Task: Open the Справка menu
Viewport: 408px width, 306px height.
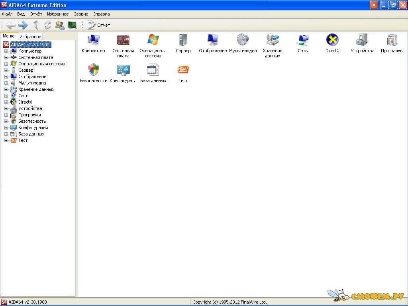Action: [101, 14]
